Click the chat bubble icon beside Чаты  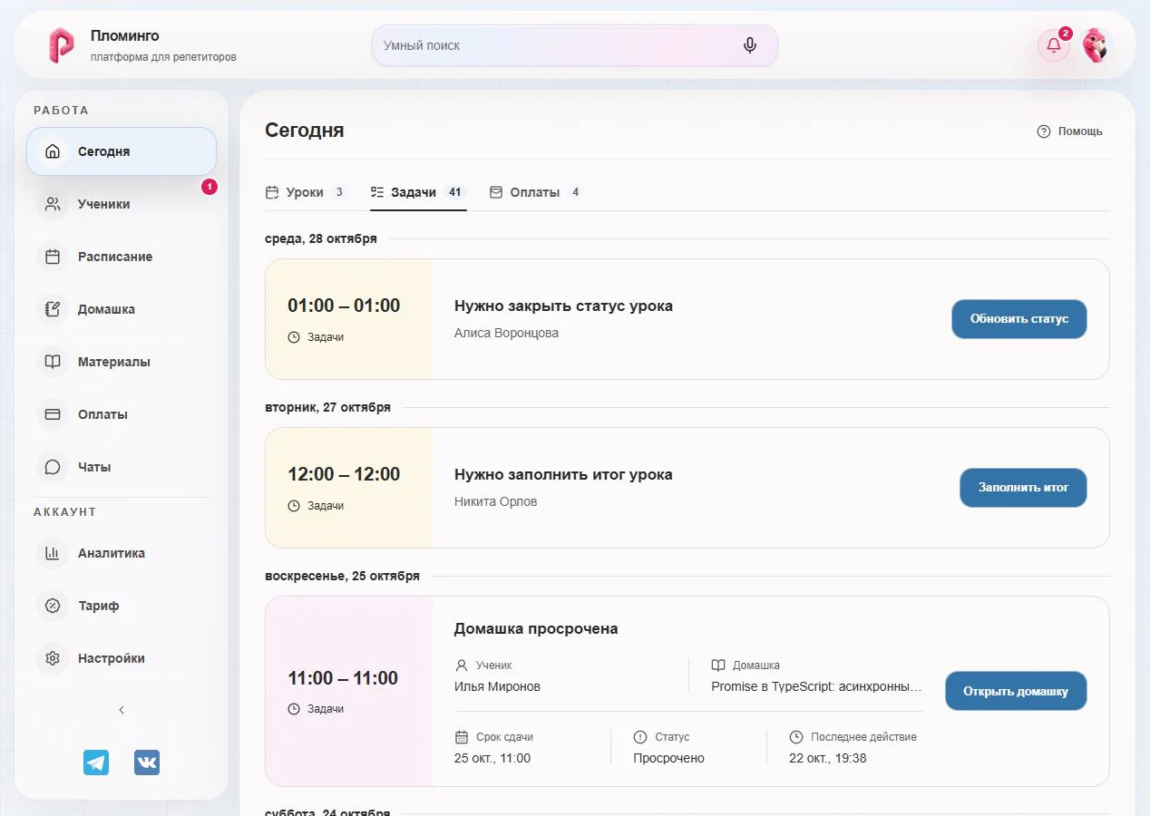coord(53,467)
